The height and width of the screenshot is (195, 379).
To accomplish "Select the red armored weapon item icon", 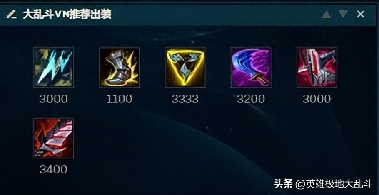I will tap(317, 67).
